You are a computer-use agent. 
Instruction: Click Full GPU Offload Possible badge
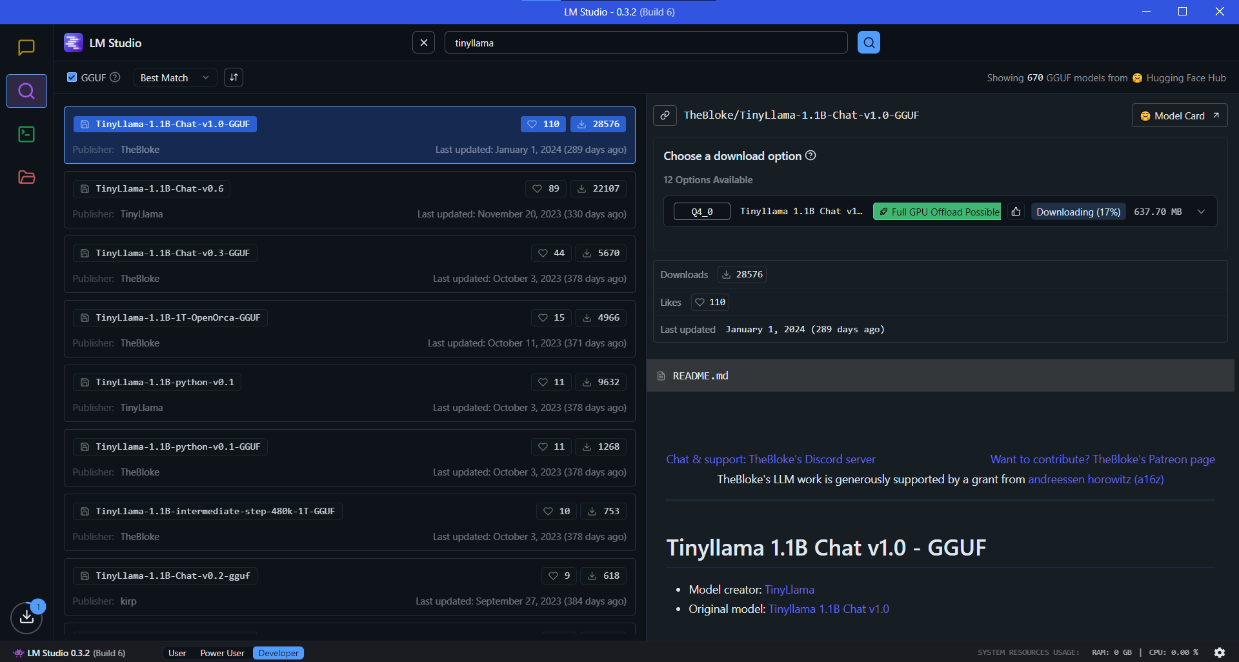pos(937,212)
